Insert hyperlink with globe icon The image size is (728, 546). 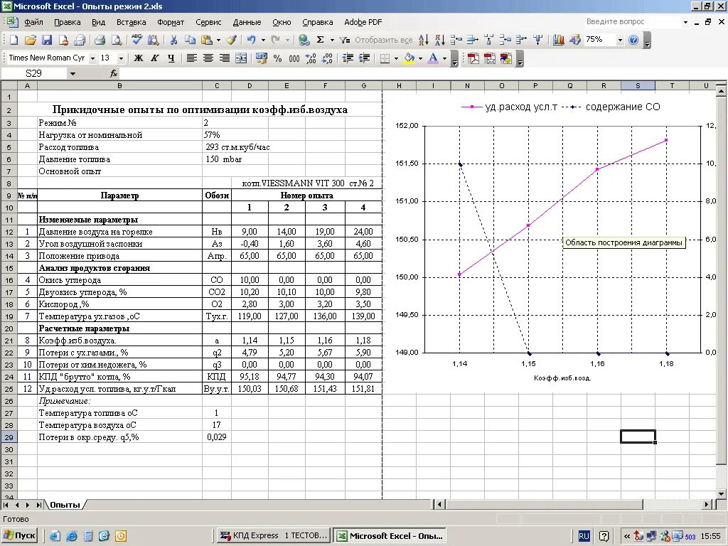coord(304,40)
